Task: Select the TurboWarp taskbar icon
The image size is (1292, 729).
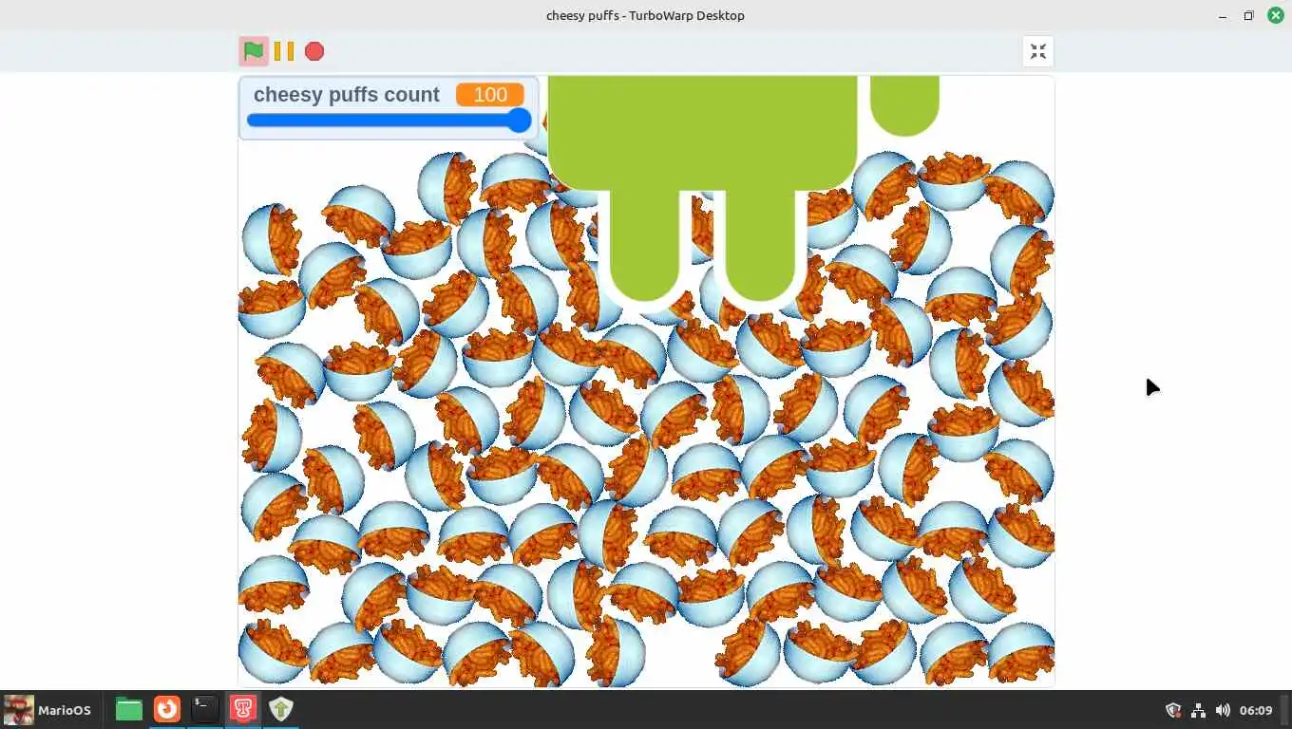Action: [x=243, y=709]
